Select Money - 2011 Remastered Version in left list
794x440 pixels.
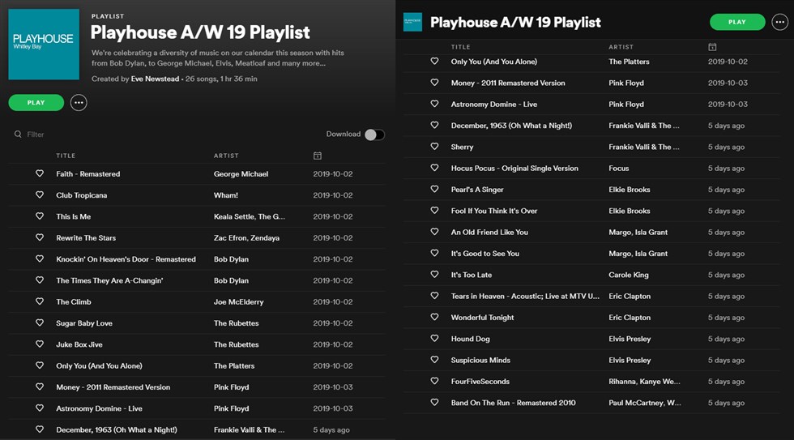point(113,387)
